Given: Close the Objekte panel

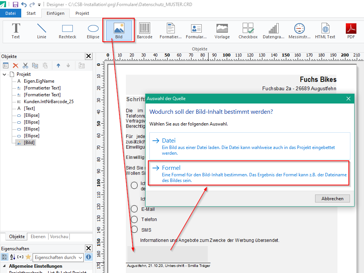Looking at the screenshot, I should pyautogui.click(x=89, y=56).
